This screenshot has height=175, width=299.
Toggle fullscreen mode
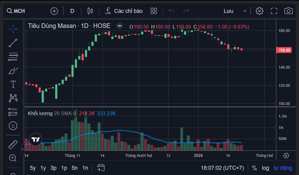274,11
